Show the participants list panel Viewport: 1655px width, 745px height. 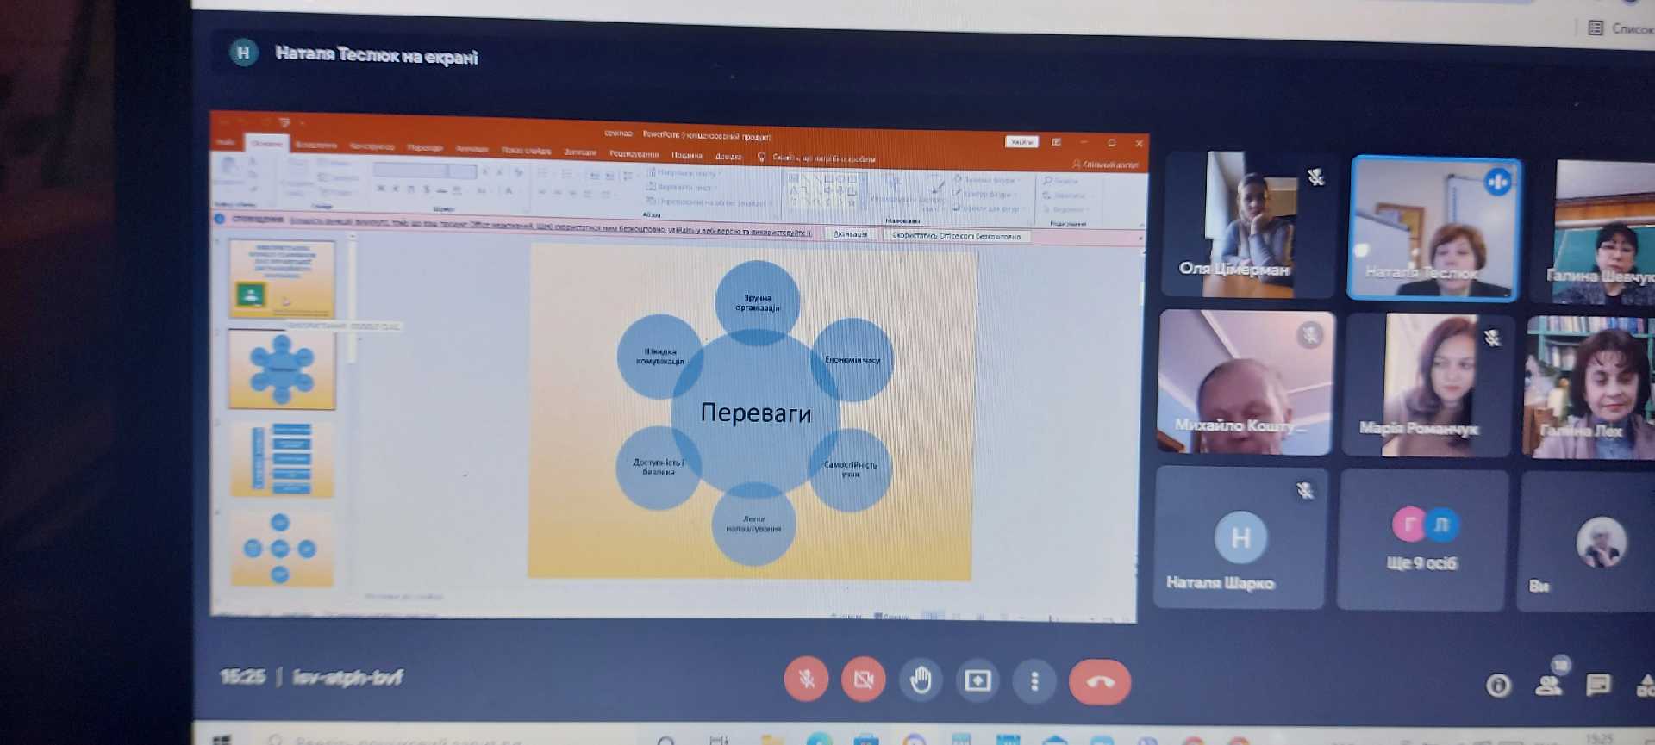(1549, 685)
